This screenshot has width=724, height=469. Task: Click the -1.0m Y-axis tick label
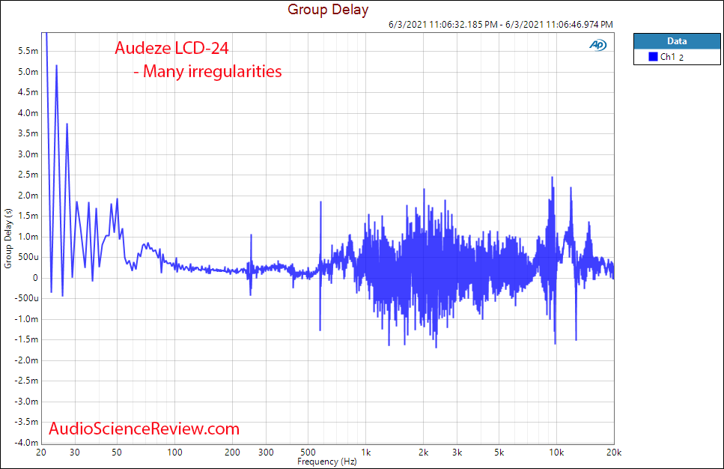[27, 319]
